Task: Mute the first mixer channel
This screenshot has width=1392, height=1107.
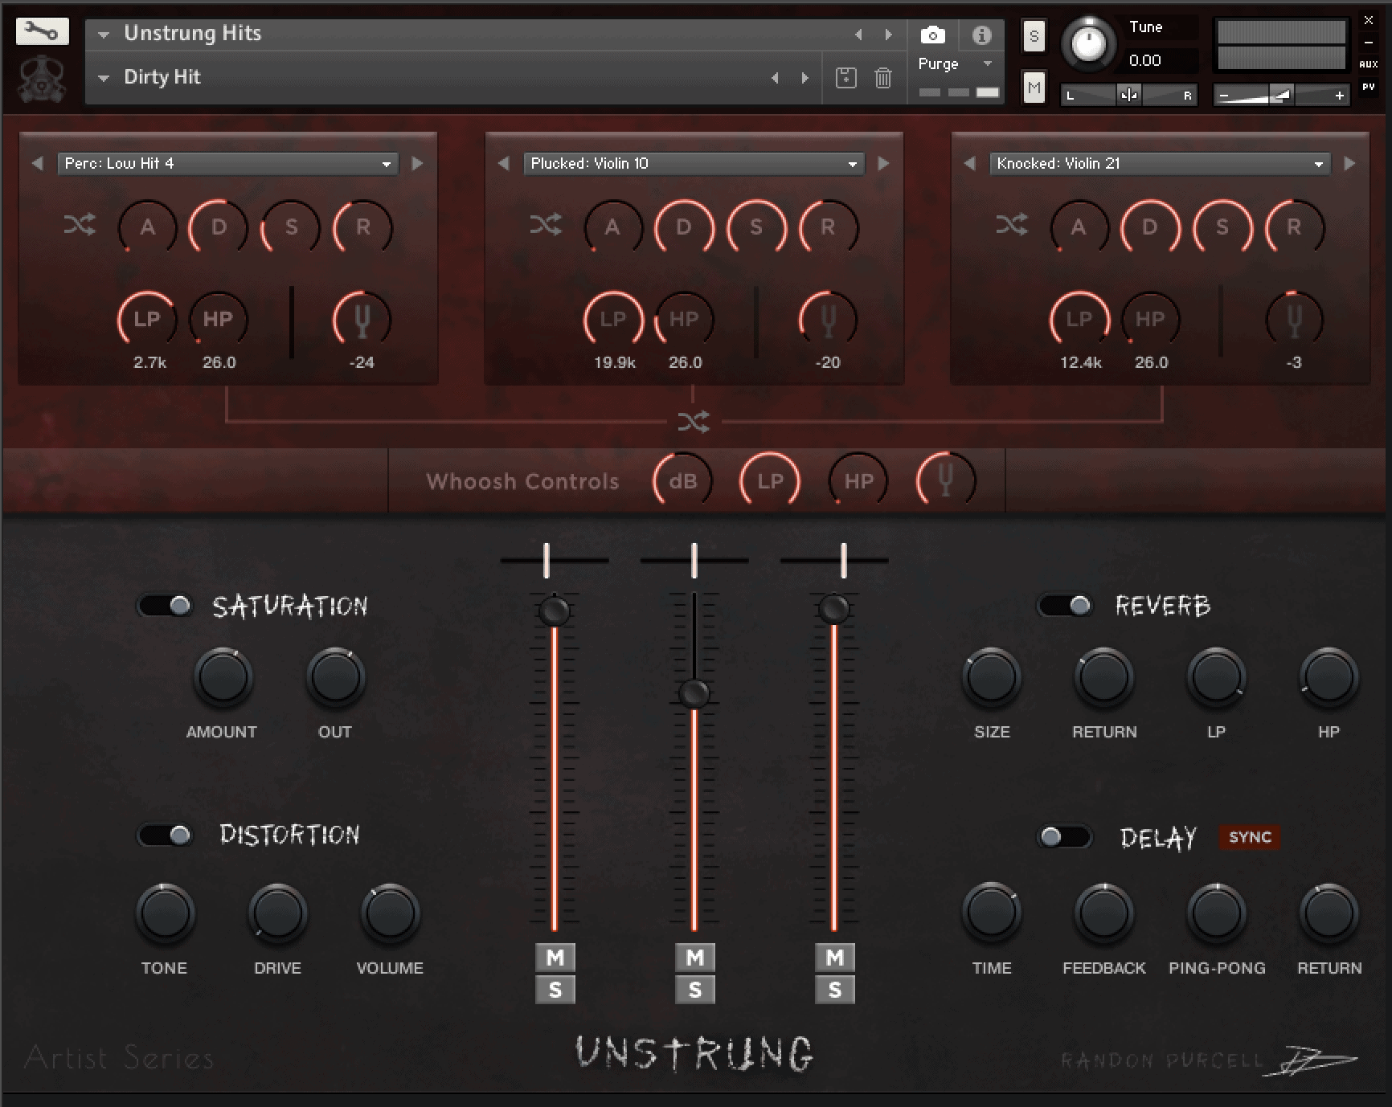Action: pos(555,958)
